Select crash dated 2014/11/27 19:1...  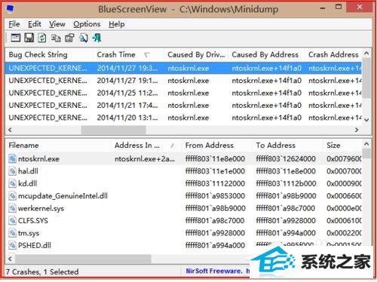(183, 81)
